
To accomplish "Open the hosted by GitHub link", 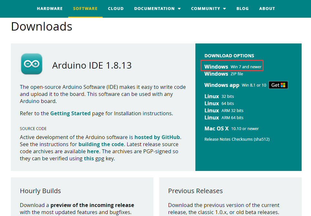I will coord(157,137).
